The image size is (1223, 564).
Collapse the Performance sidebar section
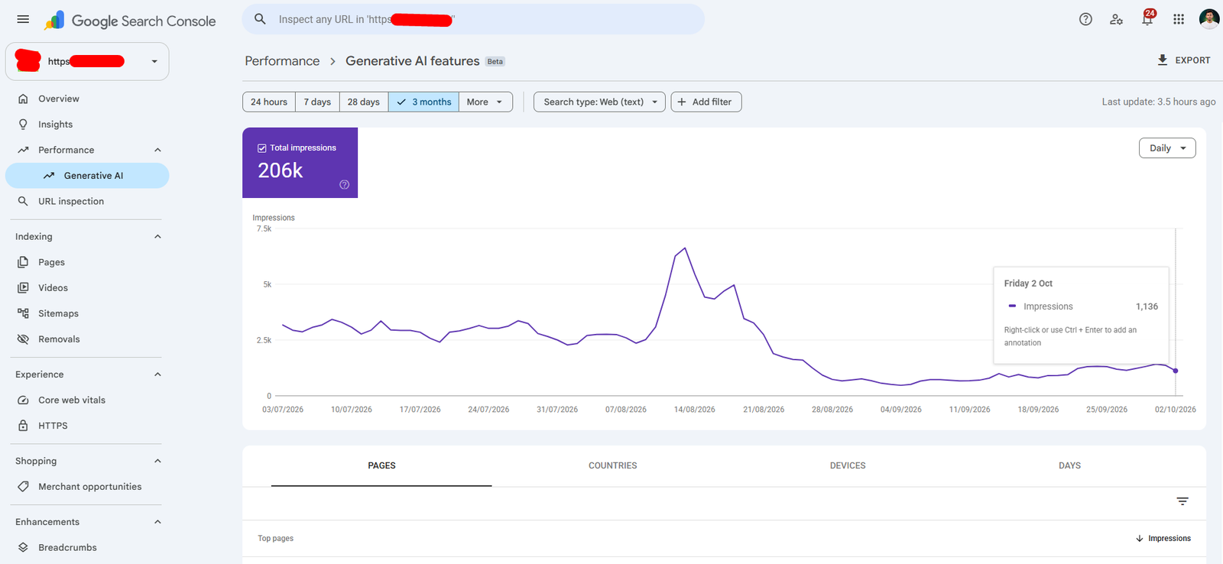point(157,150)
